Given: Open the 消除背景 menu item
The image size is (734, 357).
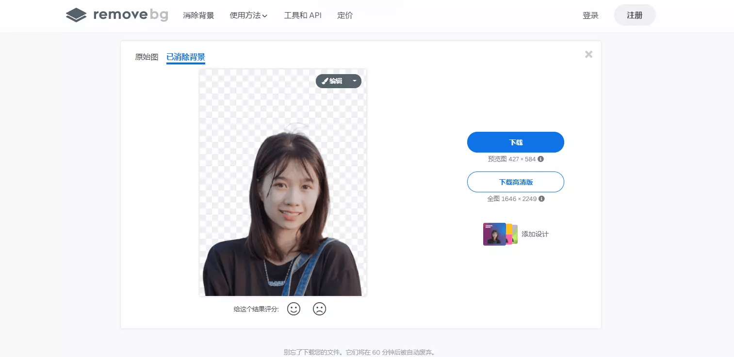Looking at the screenshot, I should coord(198,16).
